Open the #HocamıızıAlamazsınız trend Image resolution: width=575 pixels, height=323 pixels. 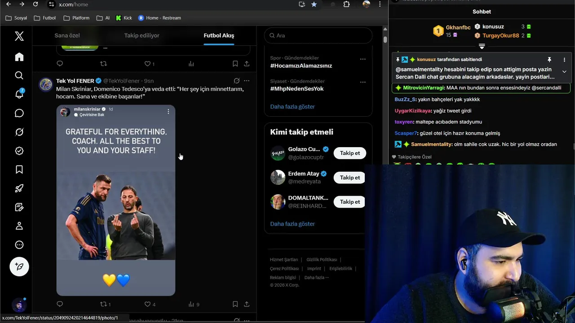[x=301, y=65]
